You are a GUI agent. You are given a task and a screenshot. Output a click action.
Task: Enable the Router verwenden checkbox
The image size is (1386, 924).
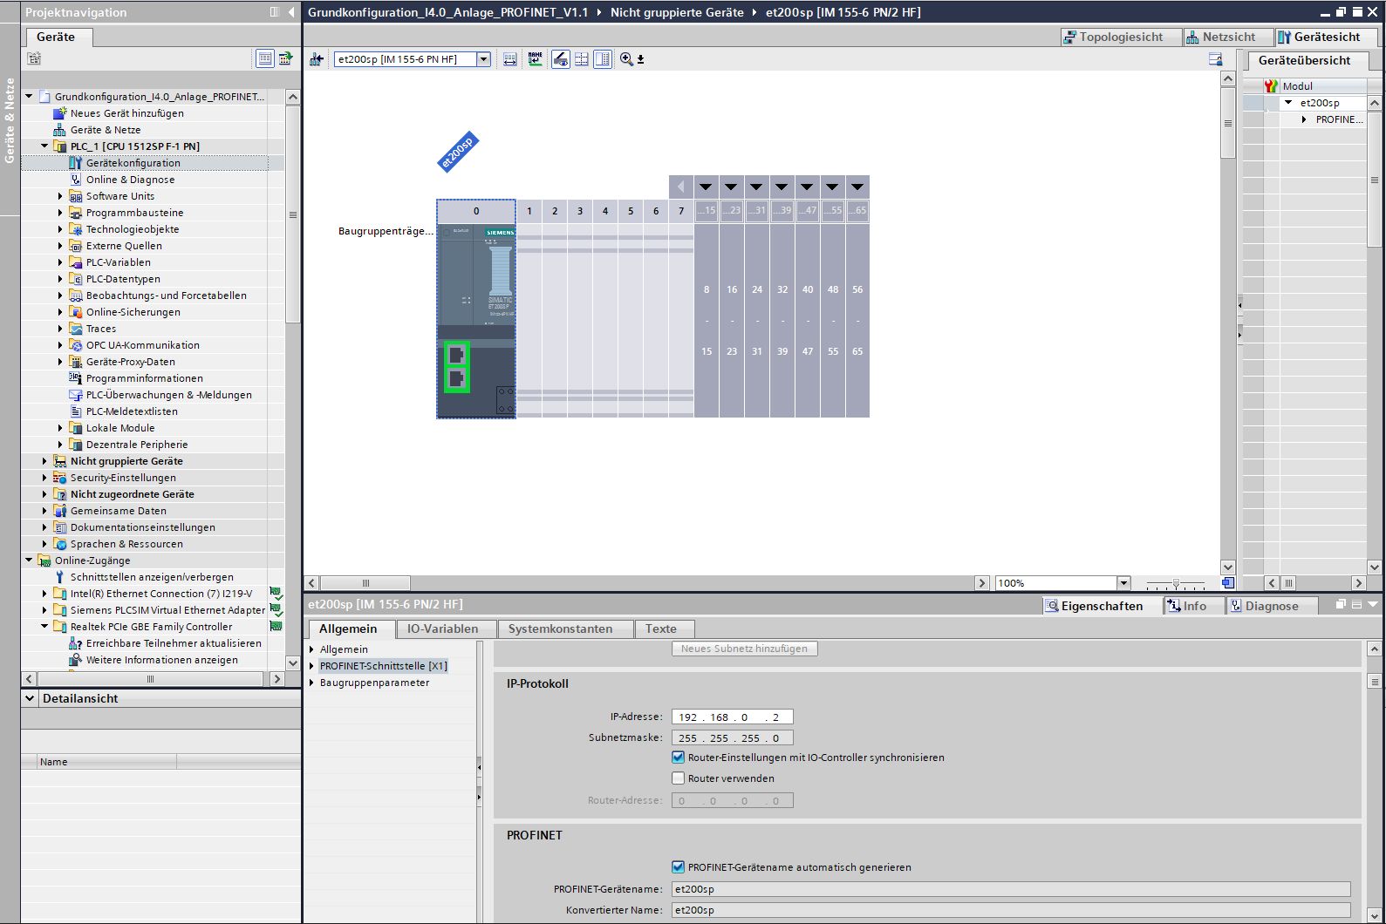point(678,778)
